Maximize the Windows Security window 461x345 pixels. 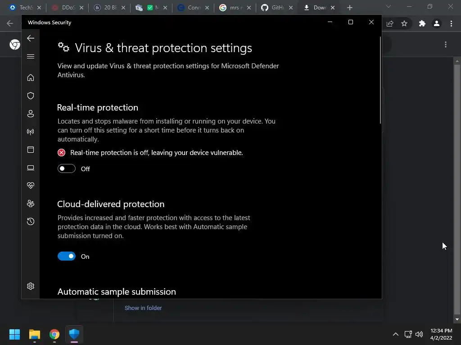(350, 22)
